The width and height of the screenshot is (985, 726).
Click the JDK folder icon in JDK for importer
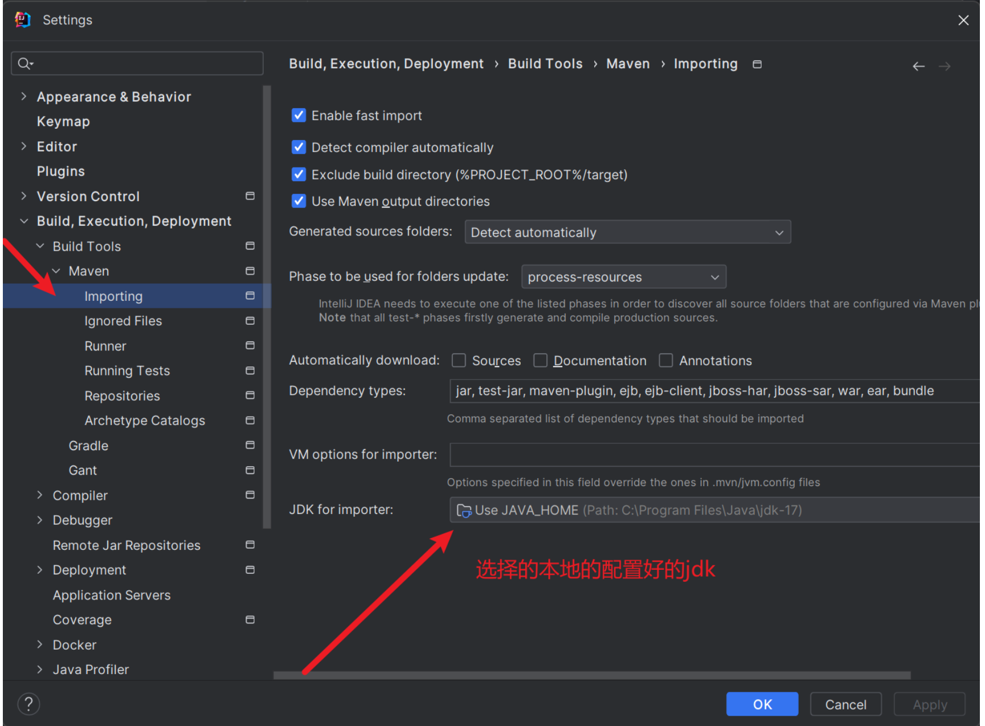tap(464, 511)
